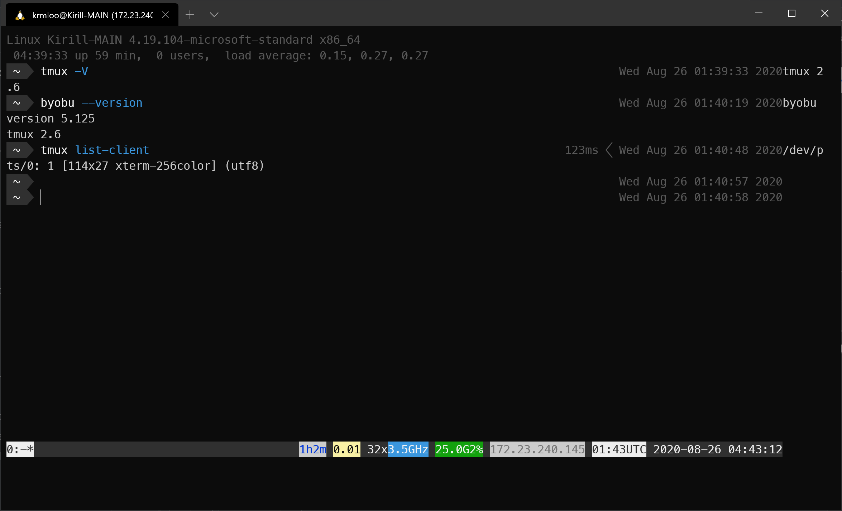Screen dimensions: 842x511
Task: Click the blue "list-client" command argument
Action: coord(112,150)
